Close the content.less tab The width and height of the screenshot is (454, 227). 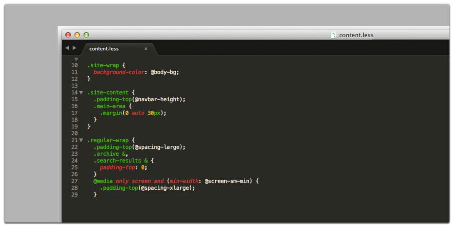pyautogui.click(x=146, y=49)
